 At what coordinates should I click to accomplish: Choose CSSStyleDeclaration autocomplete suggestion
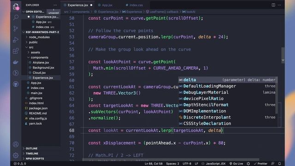pyautogui.click(x=227, y=123)
